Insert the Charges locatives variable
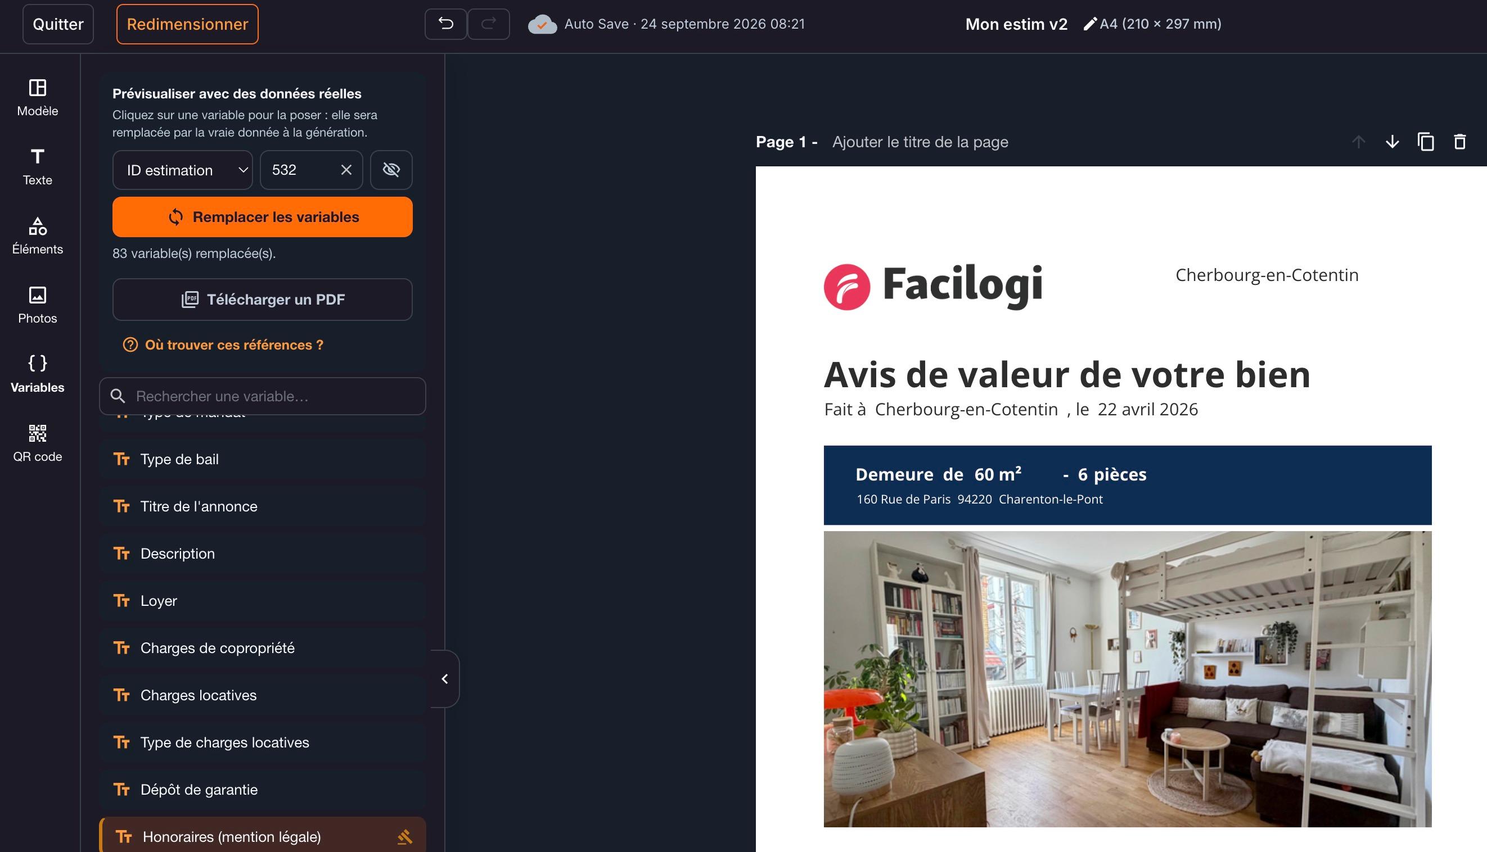 point(262,695)
